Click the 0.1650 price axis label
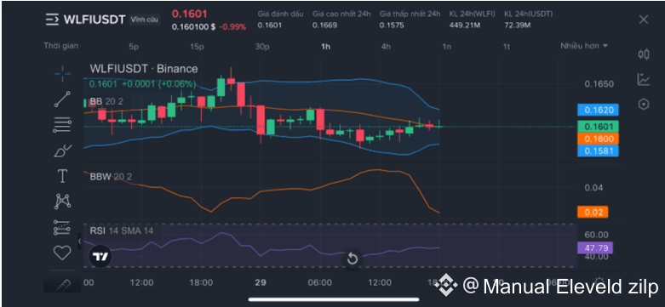 pos(599,84)
